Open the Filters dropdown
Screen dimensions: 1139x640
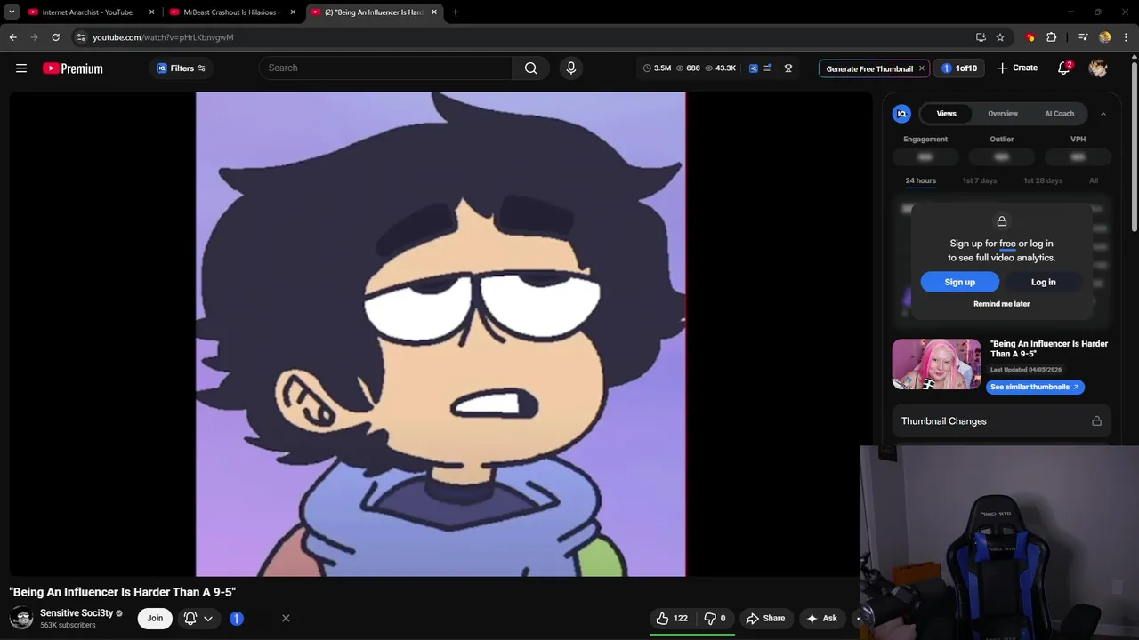click(182, 68)
